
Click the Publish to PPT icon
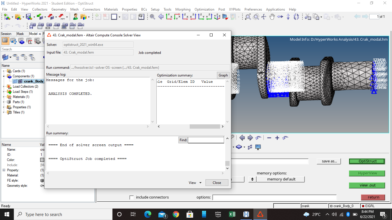pyautogui.click(x=61, y=17)
